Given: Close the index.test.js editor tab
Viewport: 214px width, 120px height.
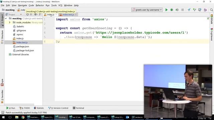Looking at the screenshot, I should [x=76, y=15].
